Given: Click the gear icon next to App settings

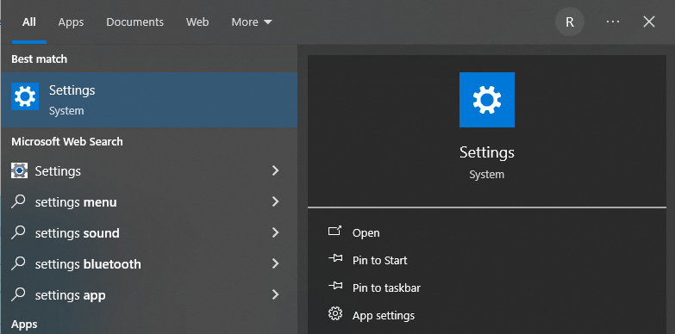Looking at the screenshot, I should pyautogui.click(x=335, y=314).
